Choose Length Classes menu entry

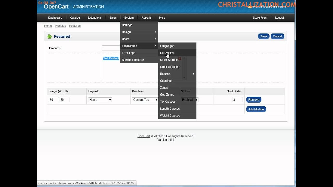[x=177, y=109]
